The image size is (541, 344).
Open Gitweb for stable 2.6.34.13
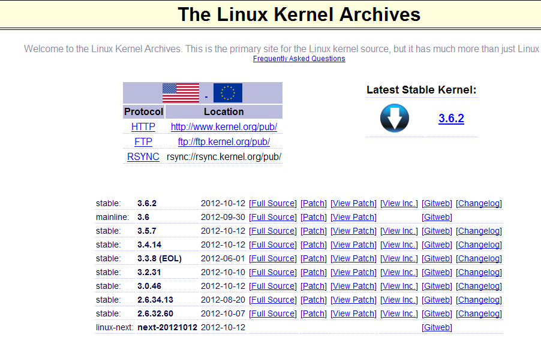[437, 300]
